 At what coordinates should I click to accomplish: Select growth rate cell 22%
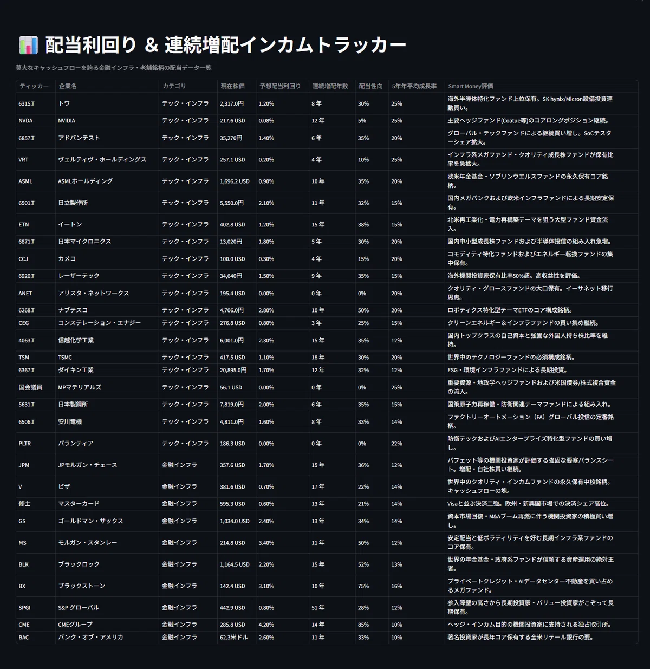point(416,444)
